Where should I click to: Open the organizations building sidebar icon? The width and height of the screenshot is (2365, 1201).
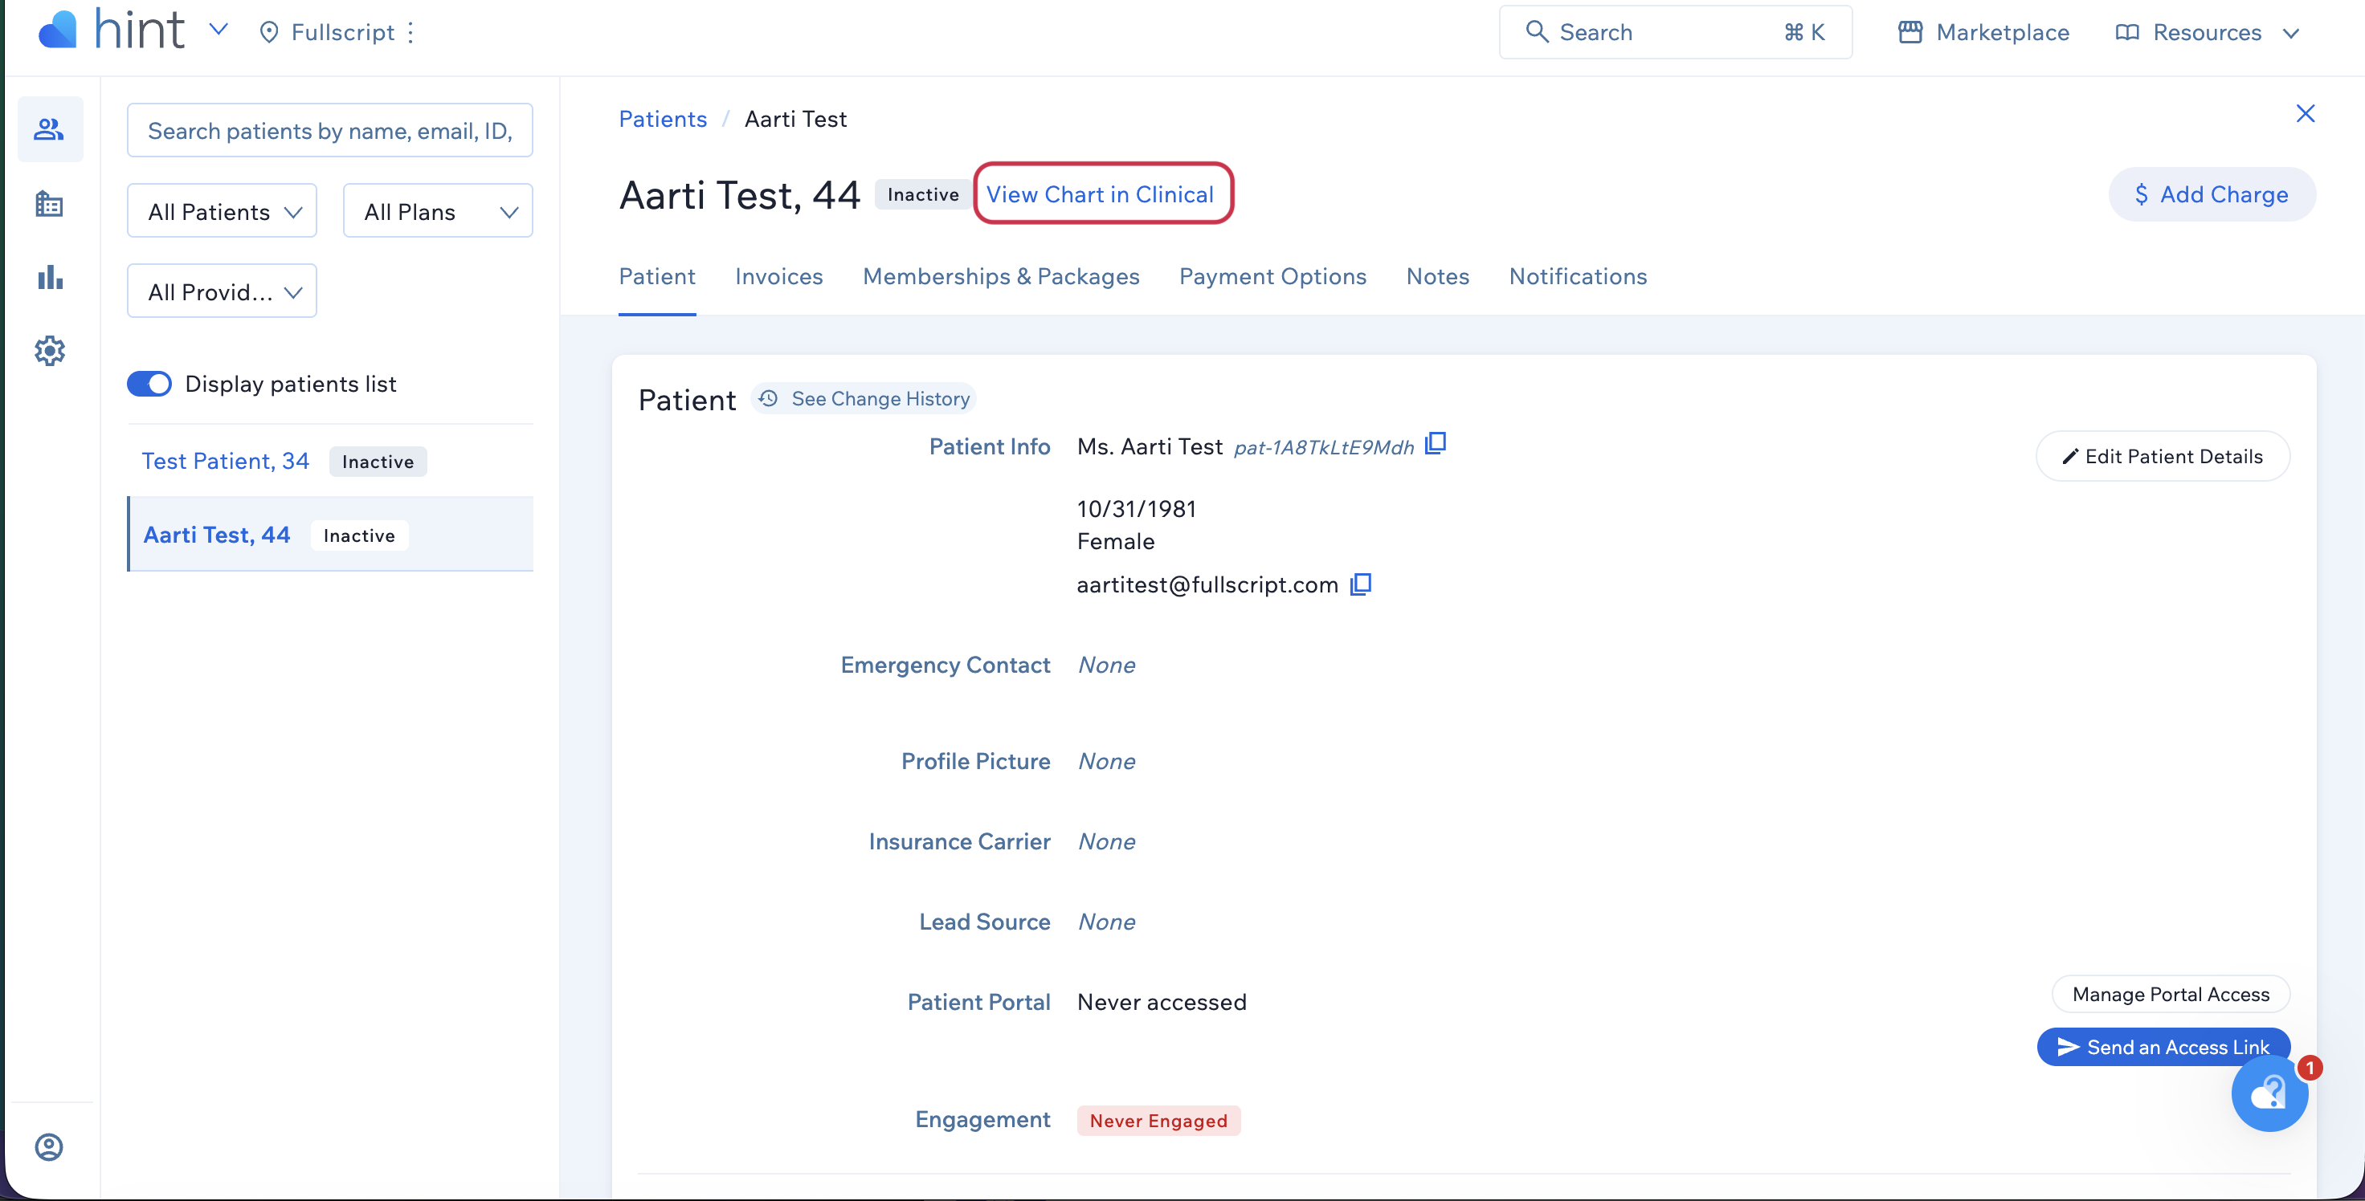[x=50, y=204]
